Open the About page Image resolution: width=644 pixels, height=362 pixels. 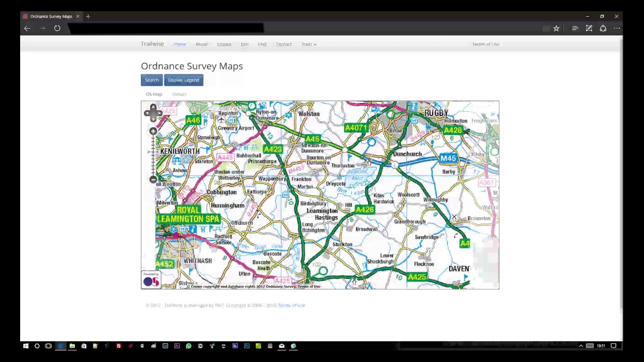(201, 44)
